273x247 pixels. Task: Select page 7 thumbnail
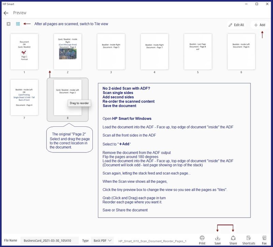coord(24,97)
